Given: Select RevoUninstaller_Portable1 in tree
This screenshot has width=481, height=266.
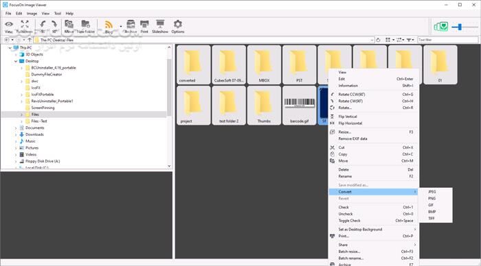Looking at the screenshot, I should pos(52,101).
